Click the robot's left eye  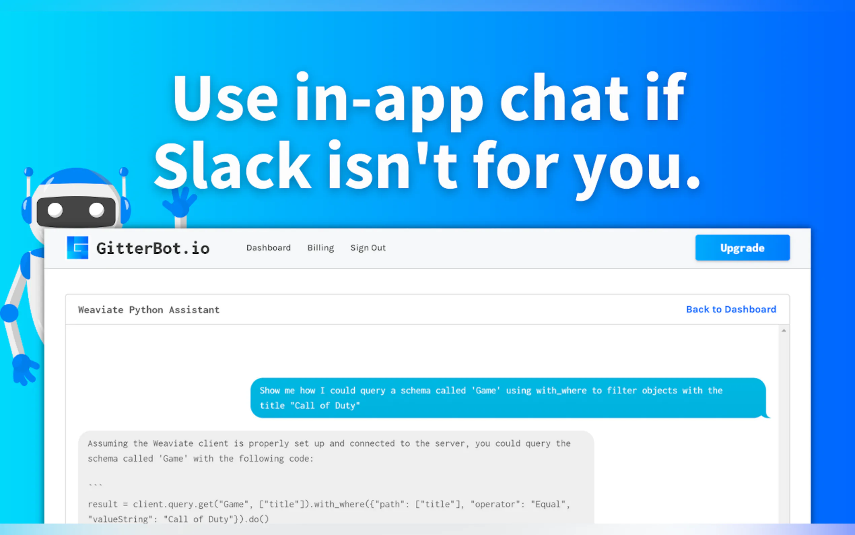pos(55,210)
